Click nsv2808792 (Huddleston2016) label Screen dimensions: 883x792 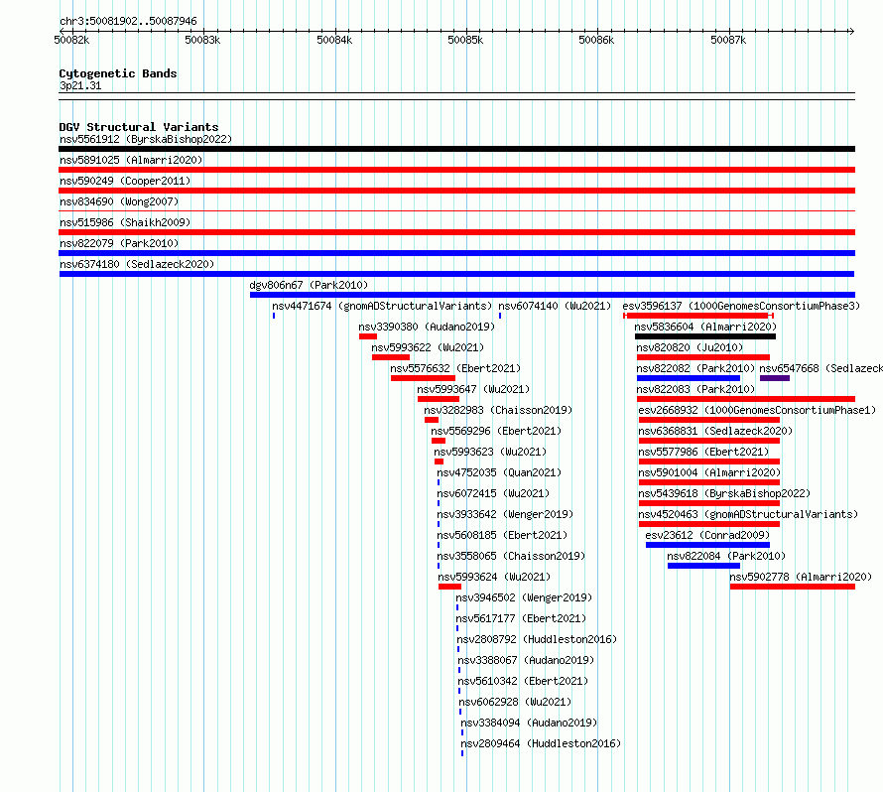coord(537,639)
